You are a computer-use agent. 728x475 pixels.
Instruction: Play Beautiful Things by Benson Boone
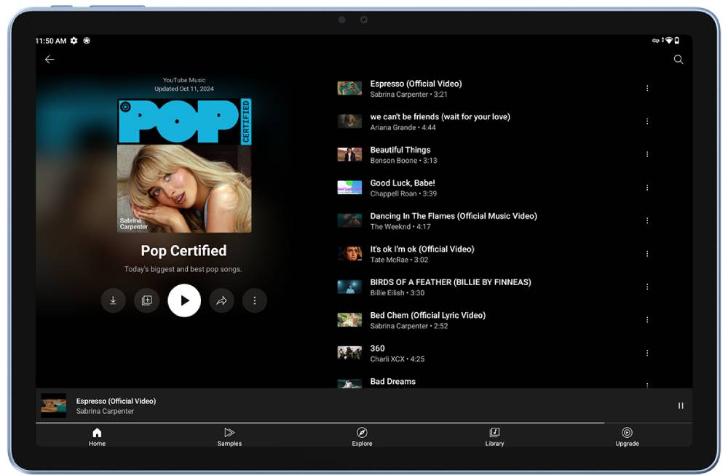tap(400, 150)
